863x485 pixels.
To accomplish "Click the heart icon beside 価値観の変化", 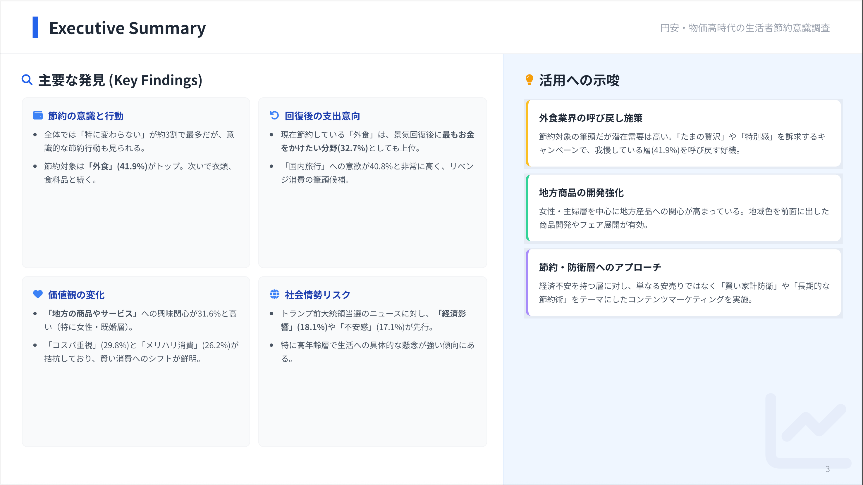I will click(x=38, y=294).
